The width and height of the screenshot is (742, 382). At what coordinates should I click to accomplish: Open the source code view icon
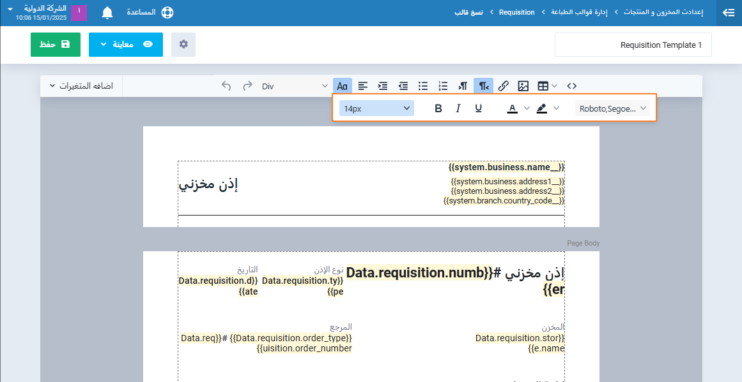572,86
